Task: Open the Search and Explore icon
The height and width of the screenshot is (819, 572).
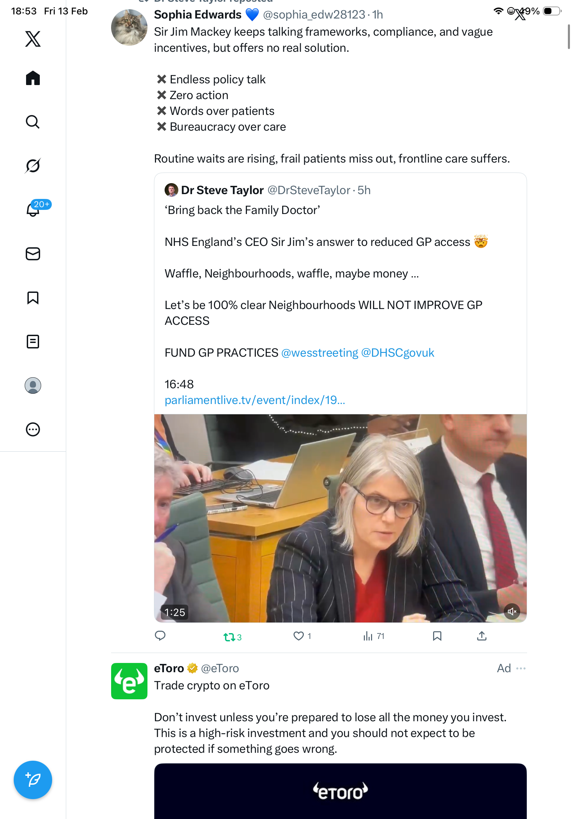Action: point(33,122)
